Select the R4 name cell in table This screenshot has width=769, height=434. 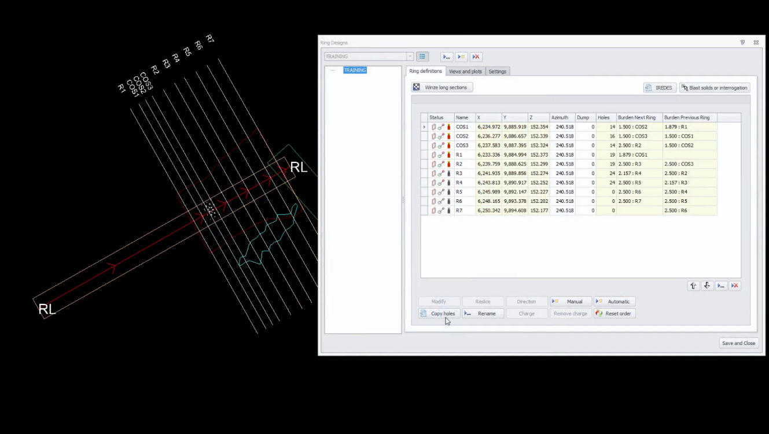[x=465, y=183]
